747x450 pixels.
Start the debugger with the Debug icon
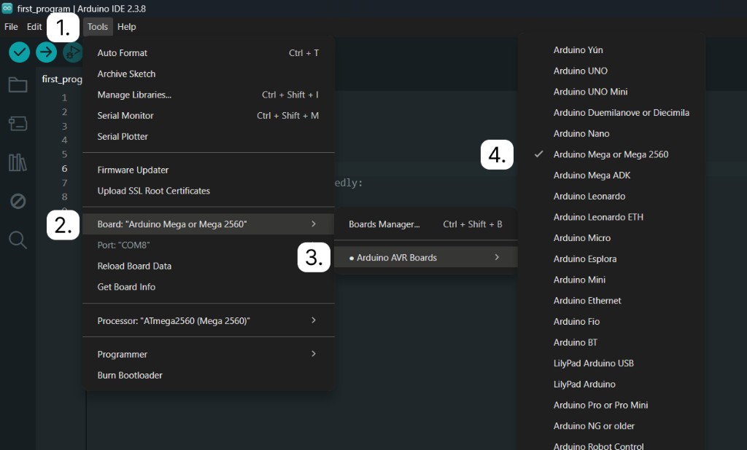[x=73, y=52]
